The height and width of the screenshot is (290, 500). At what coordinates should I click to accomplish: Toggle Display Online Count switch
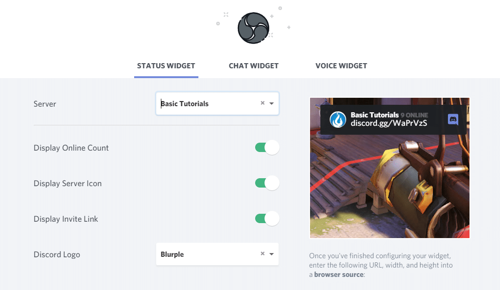[267, 148]
